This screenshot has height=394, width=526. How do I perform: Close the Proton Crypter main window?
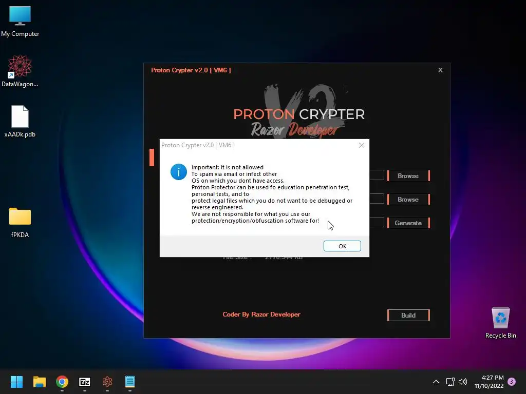click(x=440, y=70)
